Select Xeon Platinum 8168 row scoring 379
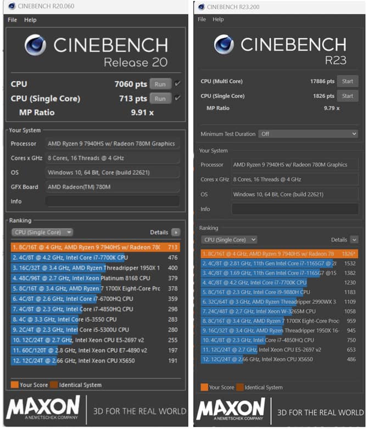The image size is (368, 429). click(96, 278)
